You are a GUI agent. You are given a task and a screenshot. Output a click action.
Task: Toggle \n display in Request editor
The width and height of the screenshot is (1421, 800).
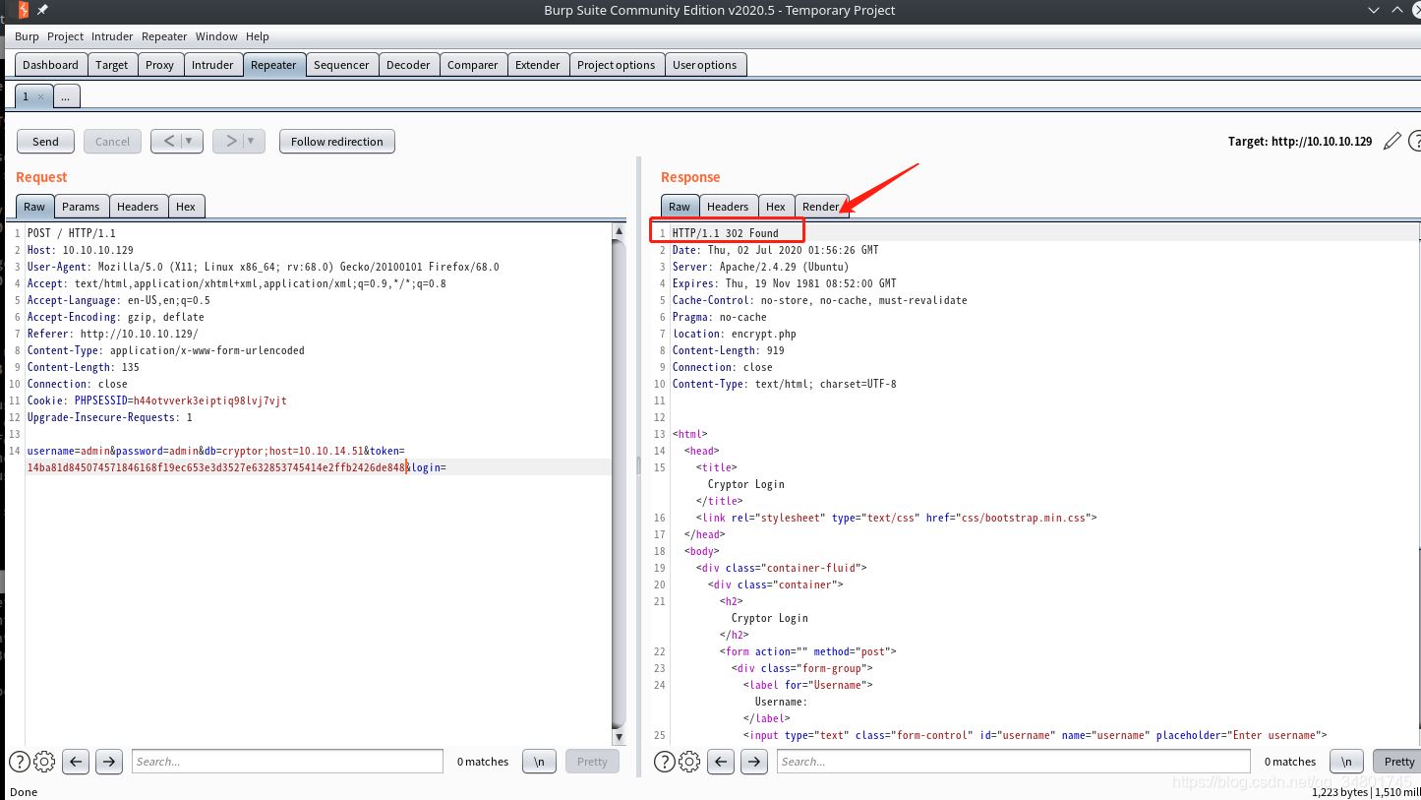539,762
